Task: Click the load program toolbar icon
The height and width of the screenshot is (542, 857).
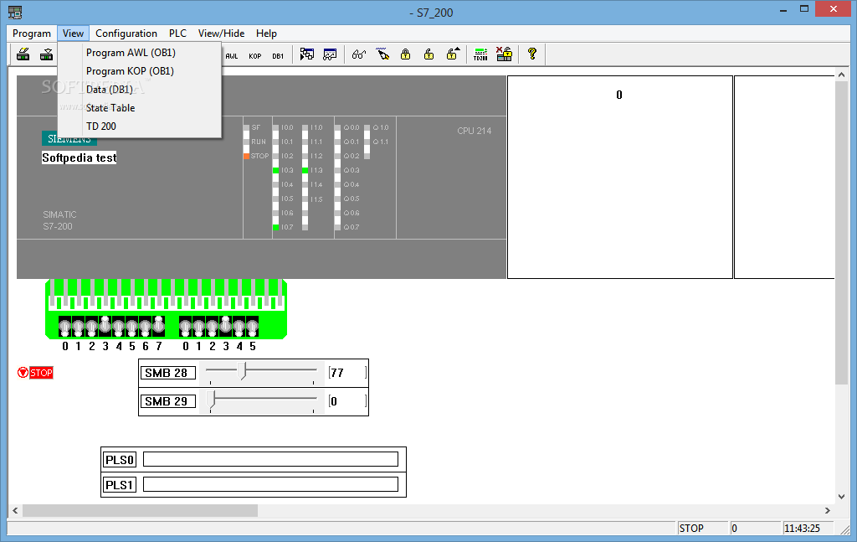Action: pyautogui.click(x=23, y=54)
